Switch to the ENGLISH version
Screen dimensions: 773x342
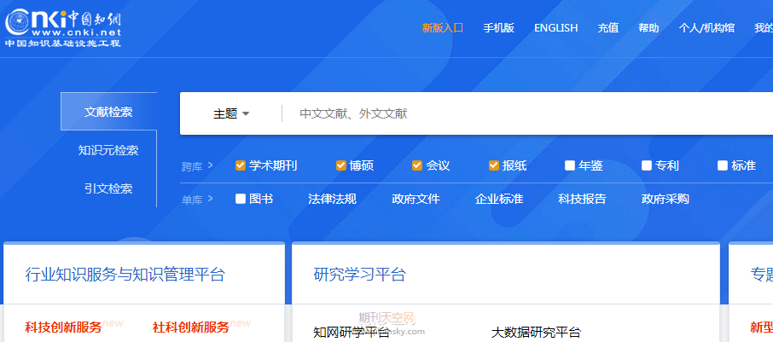[555, 28]
